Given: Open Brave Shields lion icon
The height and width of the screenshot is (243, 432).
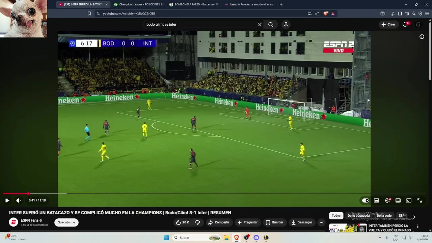Looking at the screenshot, I should [326, 13].
